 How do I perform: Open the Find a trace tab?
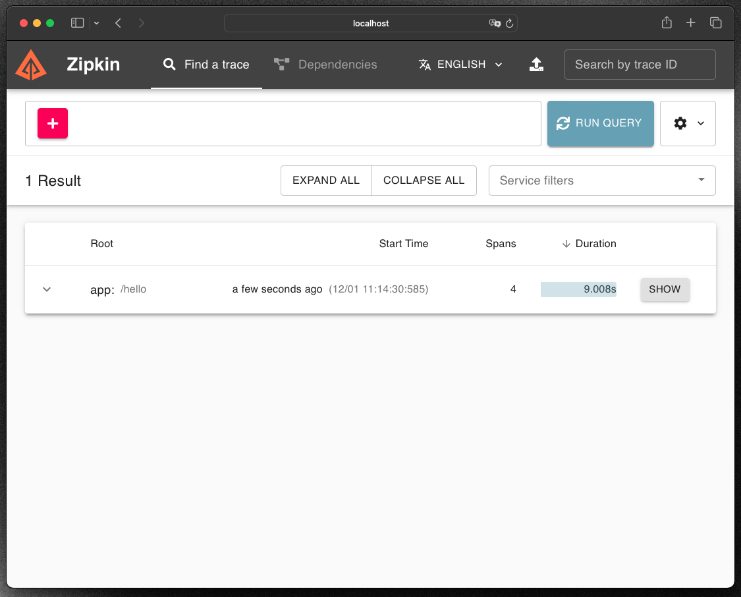coord(207,65)
